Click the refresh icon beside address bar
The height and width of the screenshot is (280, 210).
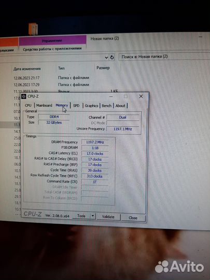(112, 58)
